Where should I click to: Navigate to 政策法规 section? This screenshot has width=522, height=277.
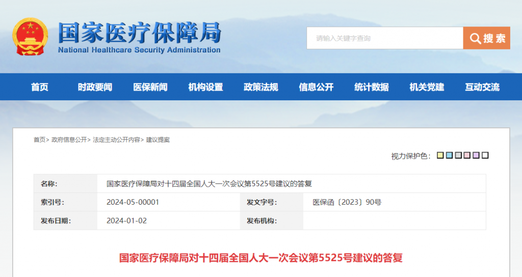pos(260,87)
